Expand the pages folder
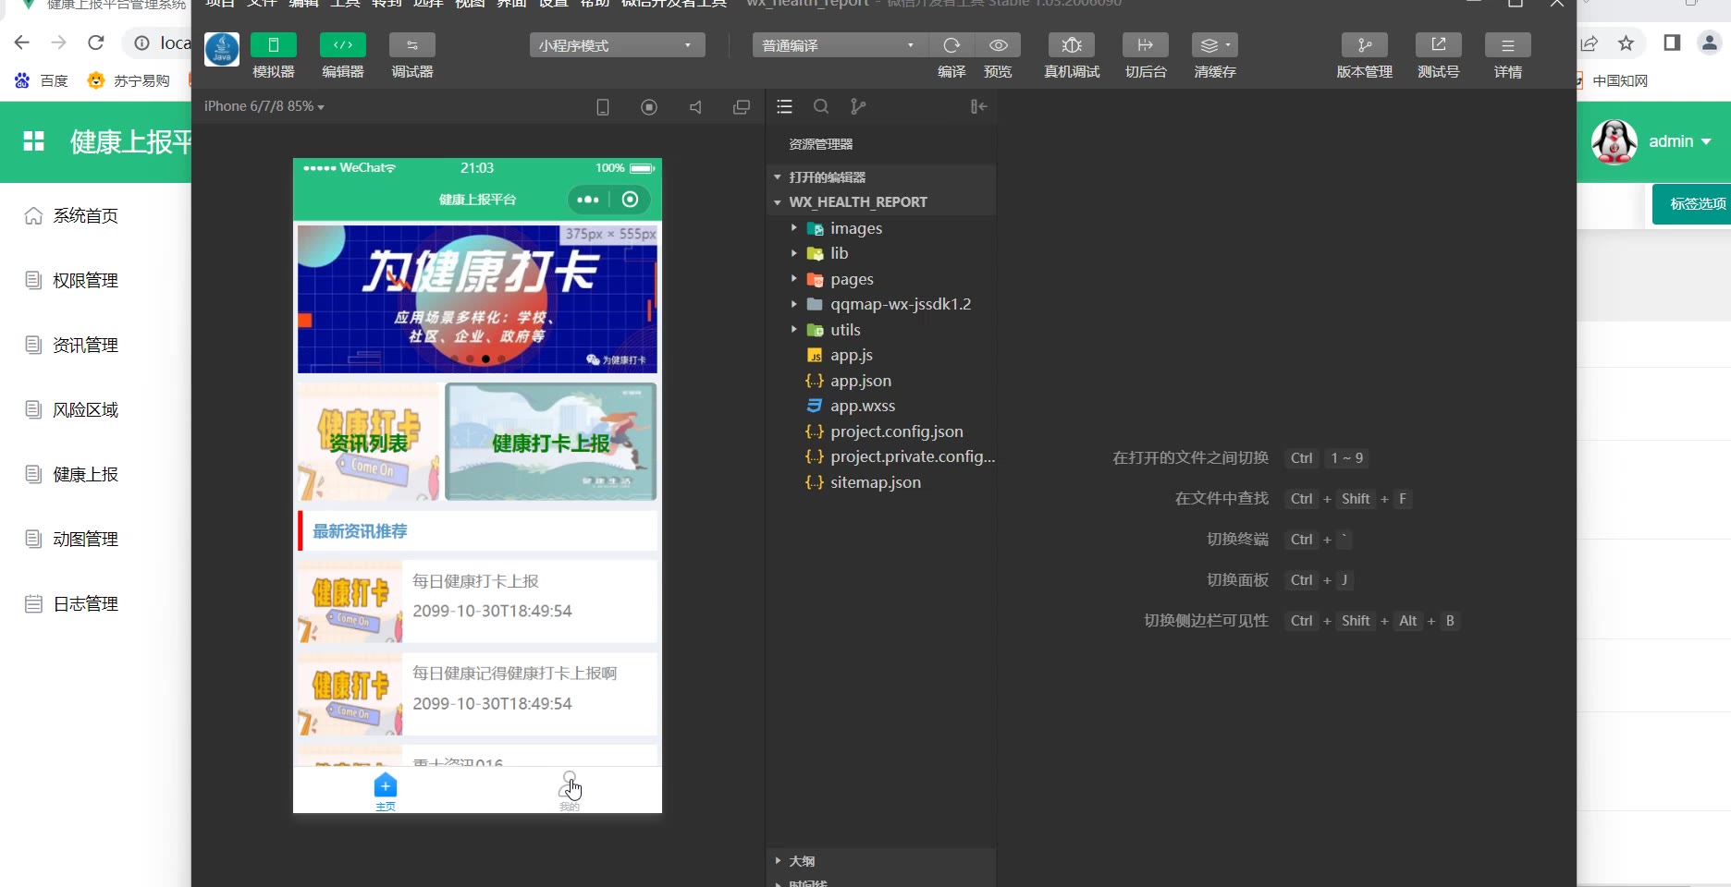The height and width of the screenshot is (887, 1731). [x=851, y=279]
